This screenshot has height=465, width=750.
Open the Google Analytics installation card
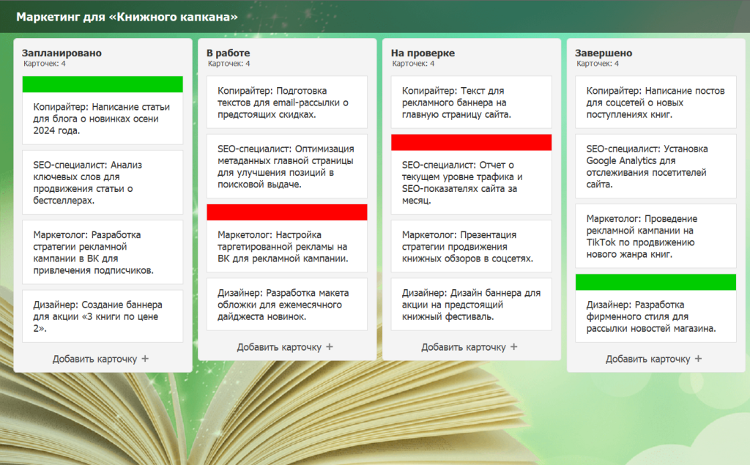tap(656, 166)
